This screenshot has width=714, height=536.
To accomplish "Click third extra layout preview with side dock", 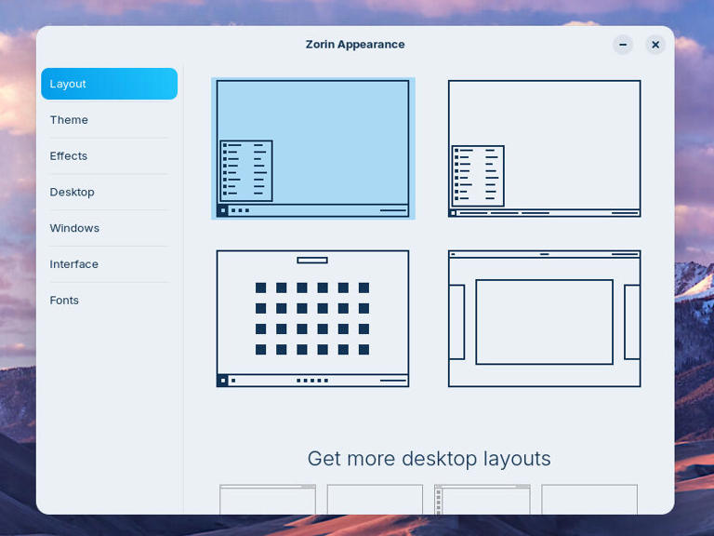I will tap(483, 500).
